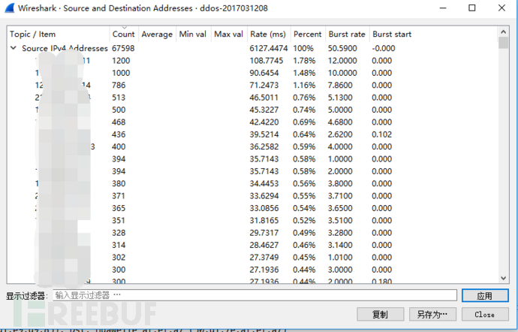Sort by the Topic / Item column header
Image resolution: width=518 pixels, height=332 pixels.
pos(32,34)
